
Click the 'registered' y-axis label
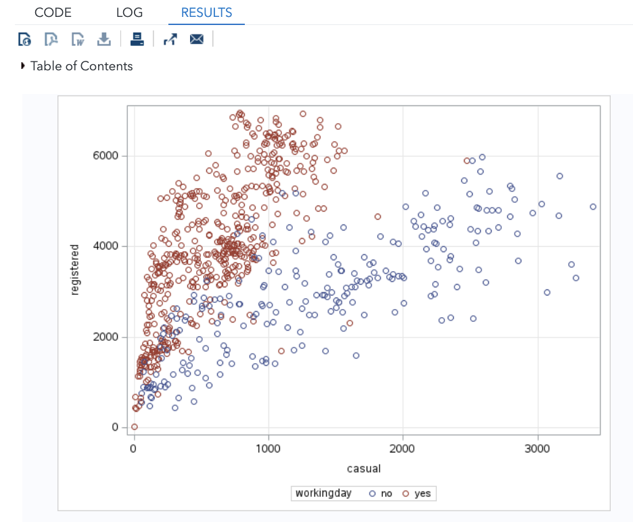(75, 270)
